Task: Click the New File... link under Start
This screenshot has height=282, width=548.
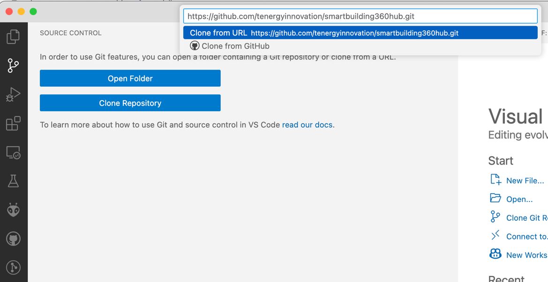Action: click(x=525, y=181)
